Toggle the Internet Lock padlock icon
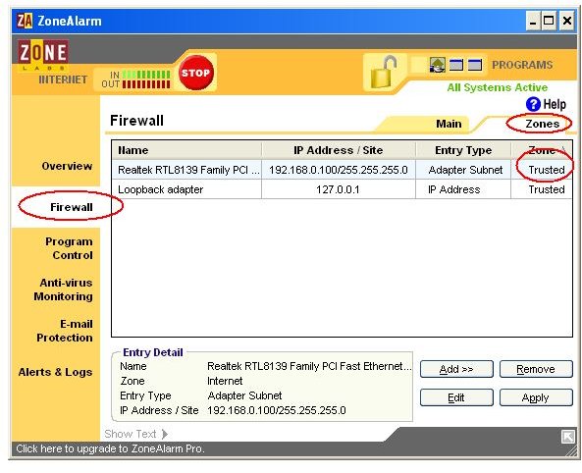The width and height of the screenshot is (582, 473). click(x=384, y=72)
